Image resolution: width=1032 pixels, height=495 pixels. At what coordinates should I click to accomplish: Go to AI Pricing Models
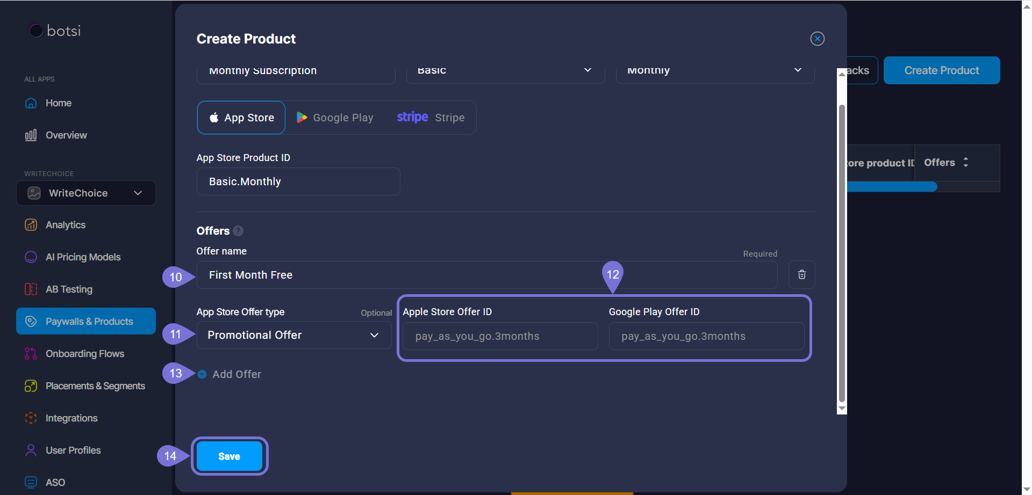tap(83, 257)
